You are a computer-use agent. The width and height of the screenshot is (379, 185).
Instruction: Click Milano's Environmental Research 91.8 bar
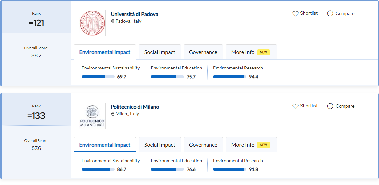click(x=229, y=169)
